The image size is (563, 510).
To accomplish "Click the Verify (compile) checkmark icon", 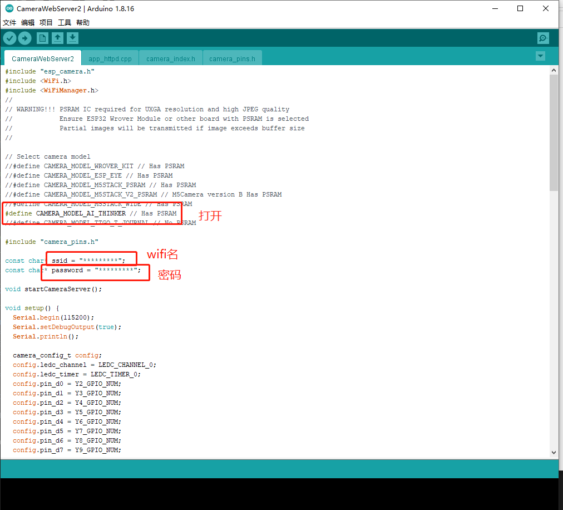I will (9, 38).
